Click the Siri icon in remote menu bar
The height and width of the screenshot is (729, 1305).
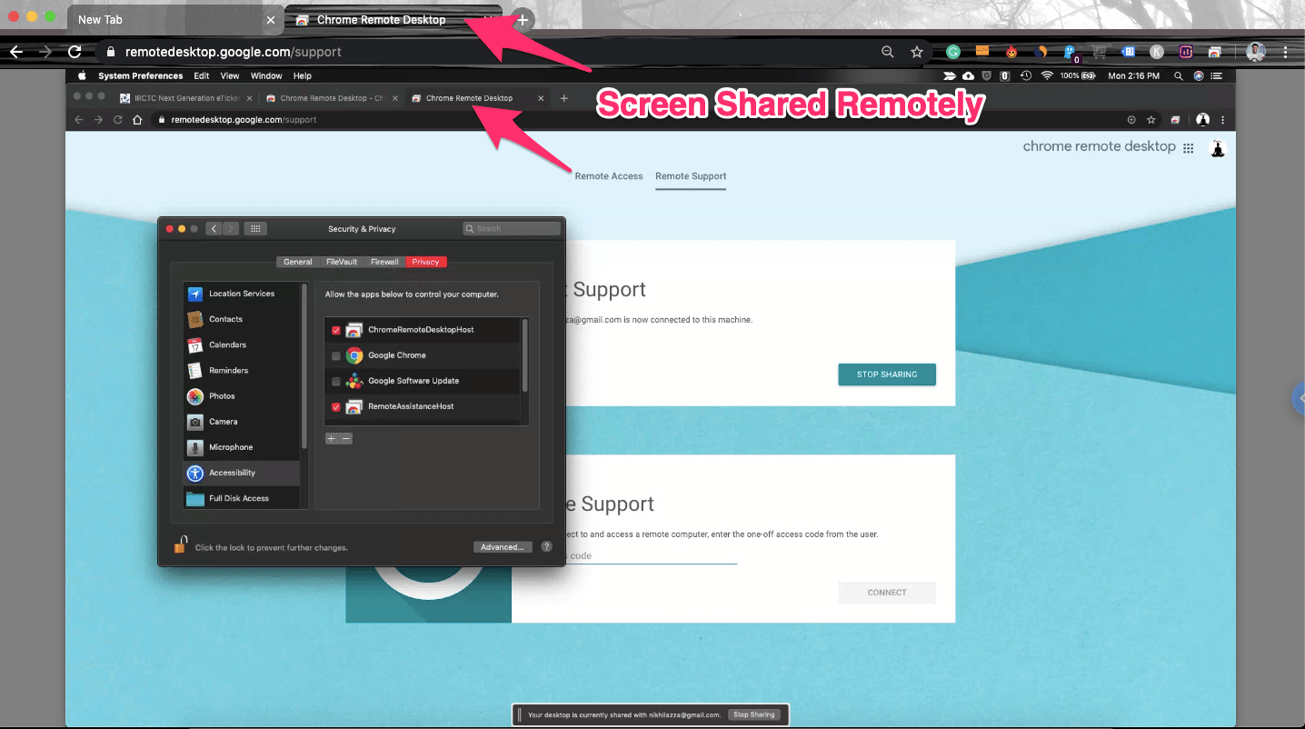tap(1199, 75)
